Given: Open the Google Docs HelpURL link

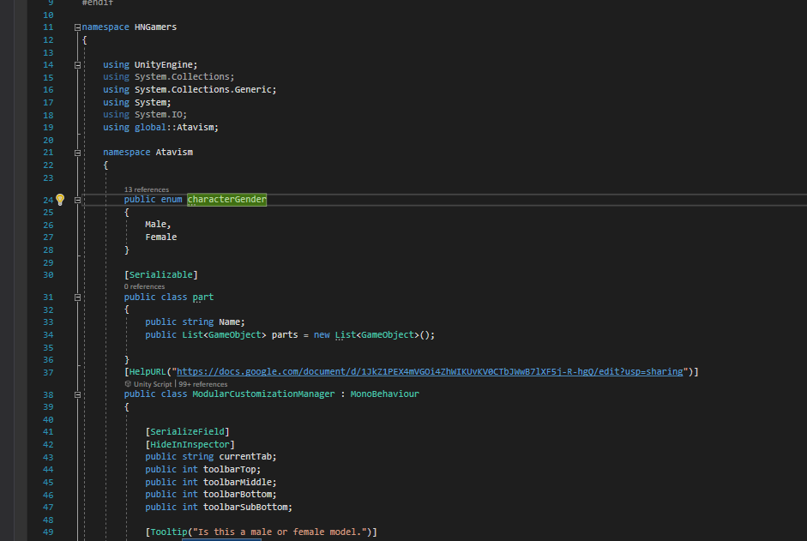Looking at the screenshot, I should tap(429, 372).
